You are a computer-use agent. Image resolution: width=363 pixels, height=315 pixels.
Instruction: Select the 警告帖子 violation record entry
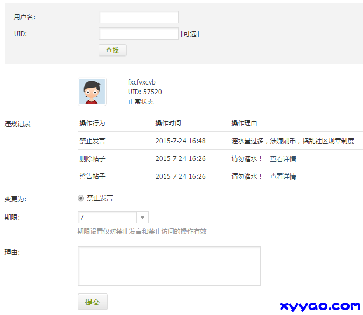pyautogui.click(x=92, y=177)
